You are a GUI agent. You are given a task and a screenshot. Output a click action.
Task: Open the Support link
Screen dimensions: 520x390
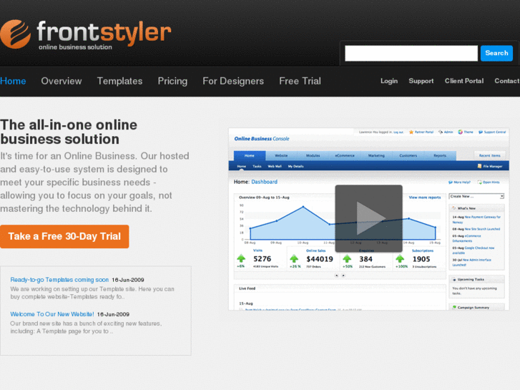[421, 81]
